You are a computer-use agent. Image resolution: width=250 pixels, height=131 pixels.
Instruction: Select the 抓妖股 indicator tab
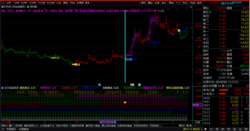point(19,126)
